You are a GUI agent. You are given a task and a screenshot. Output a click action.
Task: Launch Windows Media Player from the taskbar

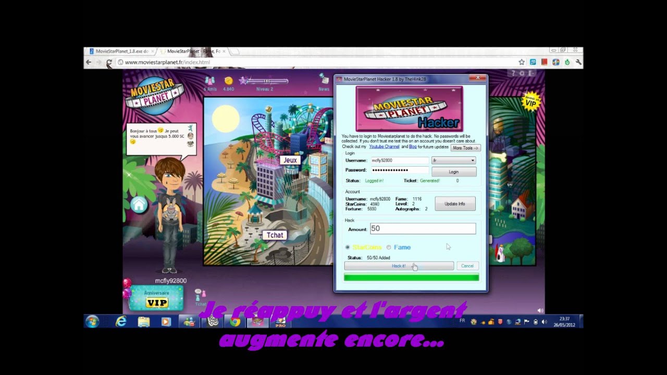coord(166,322)
